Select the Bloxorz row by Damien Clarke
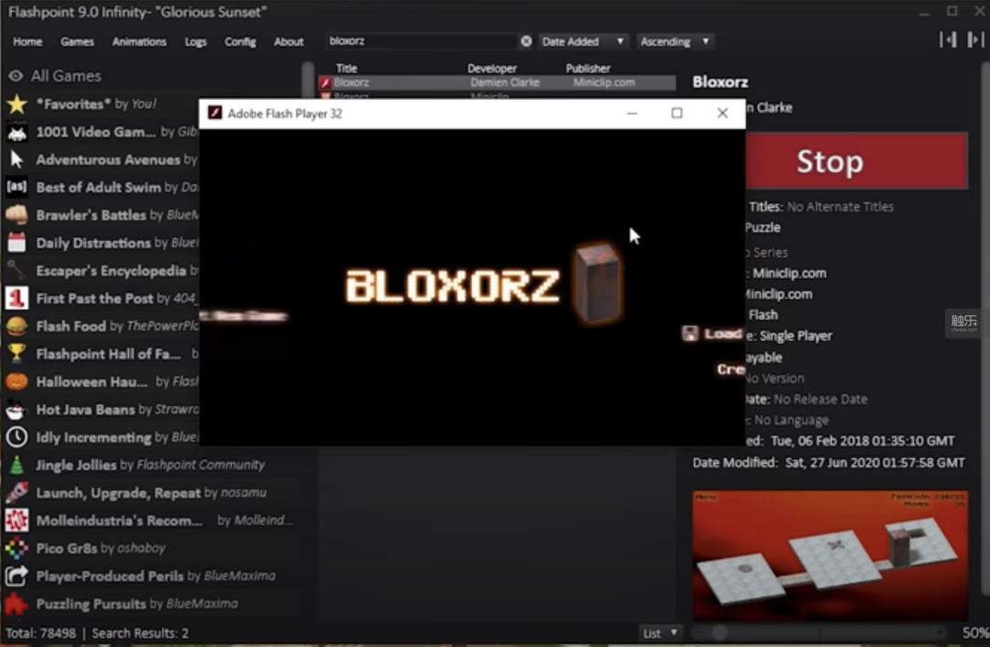 (x=496, y=82)
